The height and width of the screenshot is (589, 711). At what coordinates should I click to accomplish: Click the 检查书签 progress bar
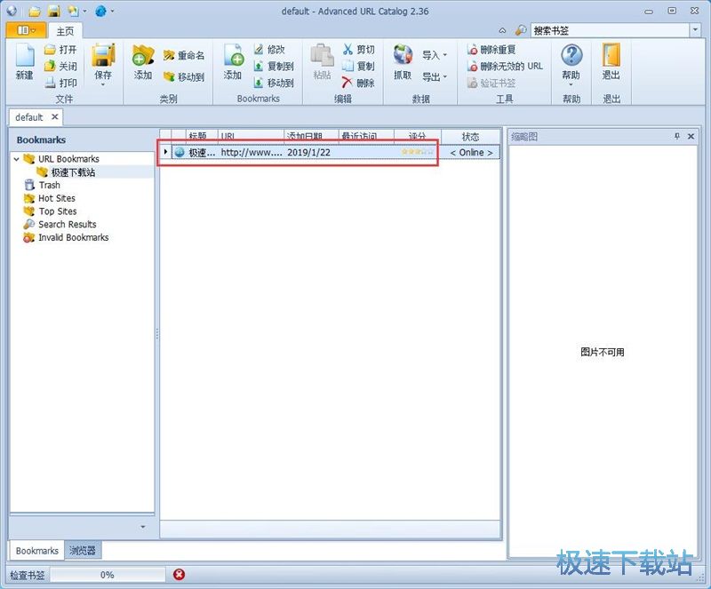click(x=108, y=575)
